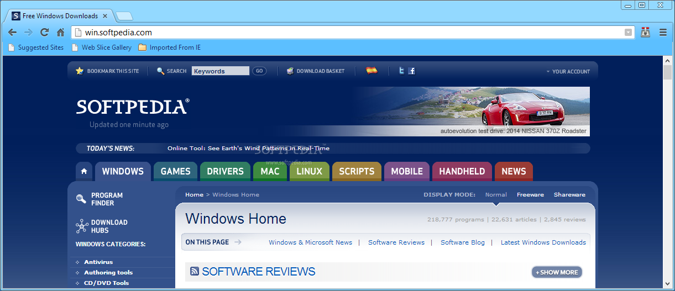Open the Scripts section tab
675x291 pixels.
357,171
